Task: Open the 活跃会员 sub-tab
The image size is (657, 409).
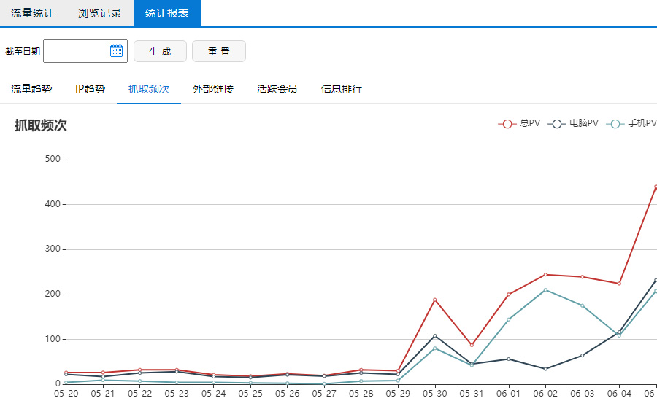Action: click(277, 89)
